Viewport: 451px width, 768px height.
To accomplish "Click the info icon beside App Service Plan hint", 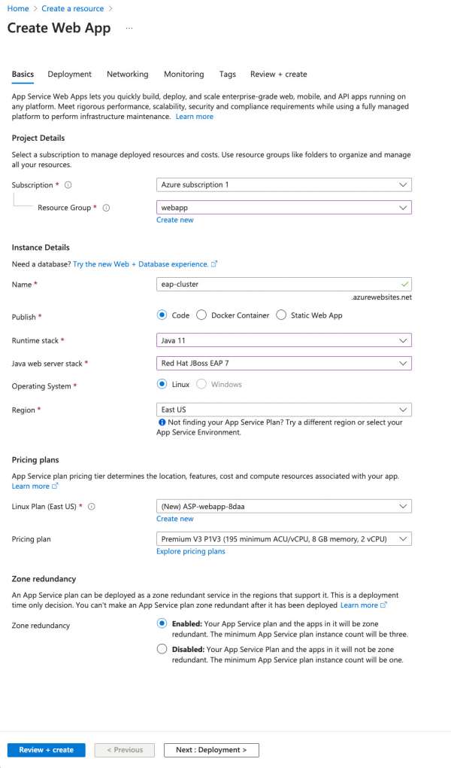I will (x=162, y=423).
